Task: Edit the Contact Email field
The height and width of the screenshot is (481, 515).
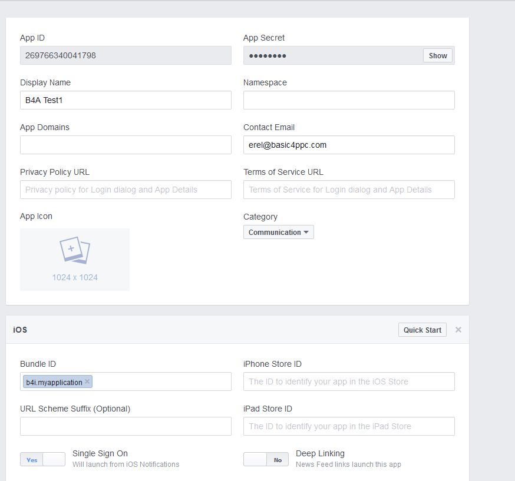Action: [349, 145]
